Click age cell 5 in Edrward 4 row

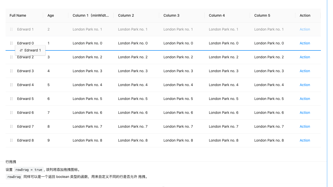(x=48, y=85)
